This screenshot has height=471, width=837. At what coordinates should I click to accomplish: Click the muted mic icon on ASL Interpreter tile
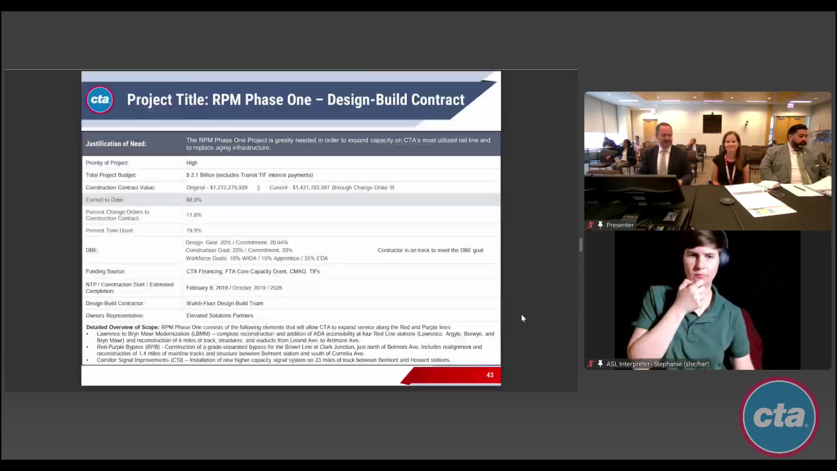[x=591, y=364]
